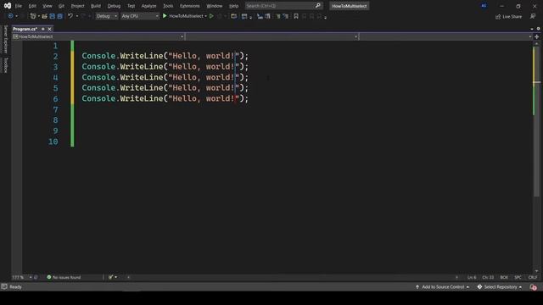Open the Server Explorer side tab
Screen dimensions: 543x305
coord(5,39)
